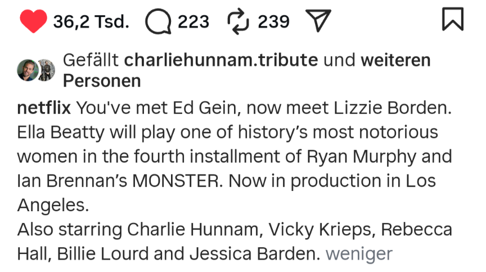Open the netflix account from caption
The width and height of the screenshot is (486, 272).
tap(44, 107)
